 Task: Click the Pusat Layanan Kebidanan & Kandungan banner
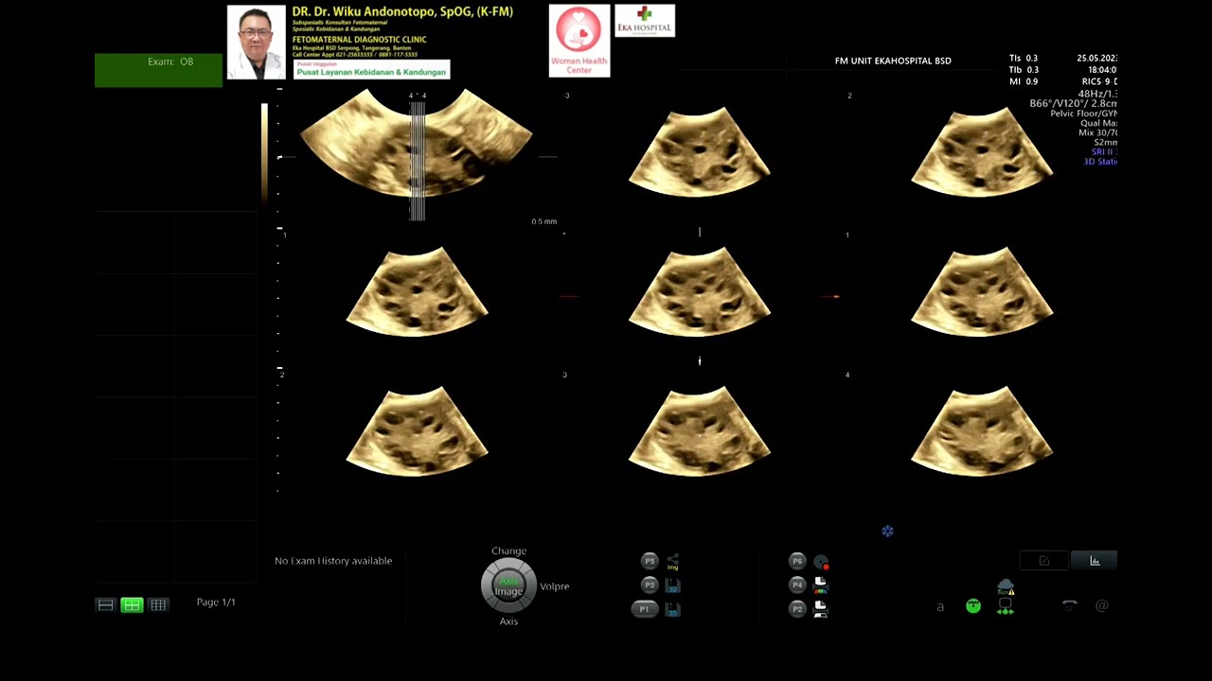[371, 72]
